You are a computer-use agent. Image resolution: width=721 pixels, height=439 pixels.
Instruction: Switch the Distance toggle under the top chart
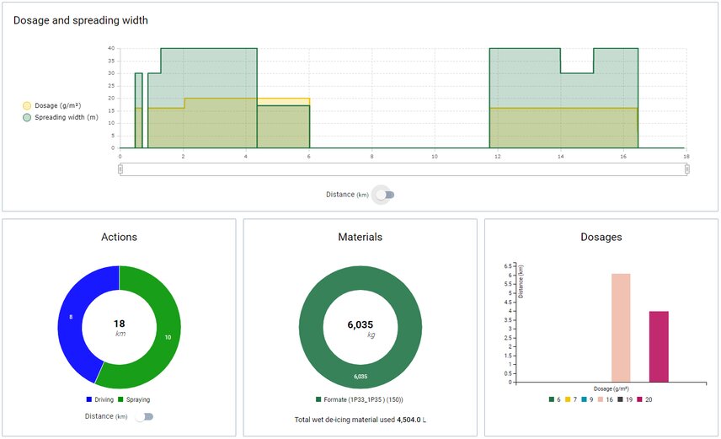point(385,195)
